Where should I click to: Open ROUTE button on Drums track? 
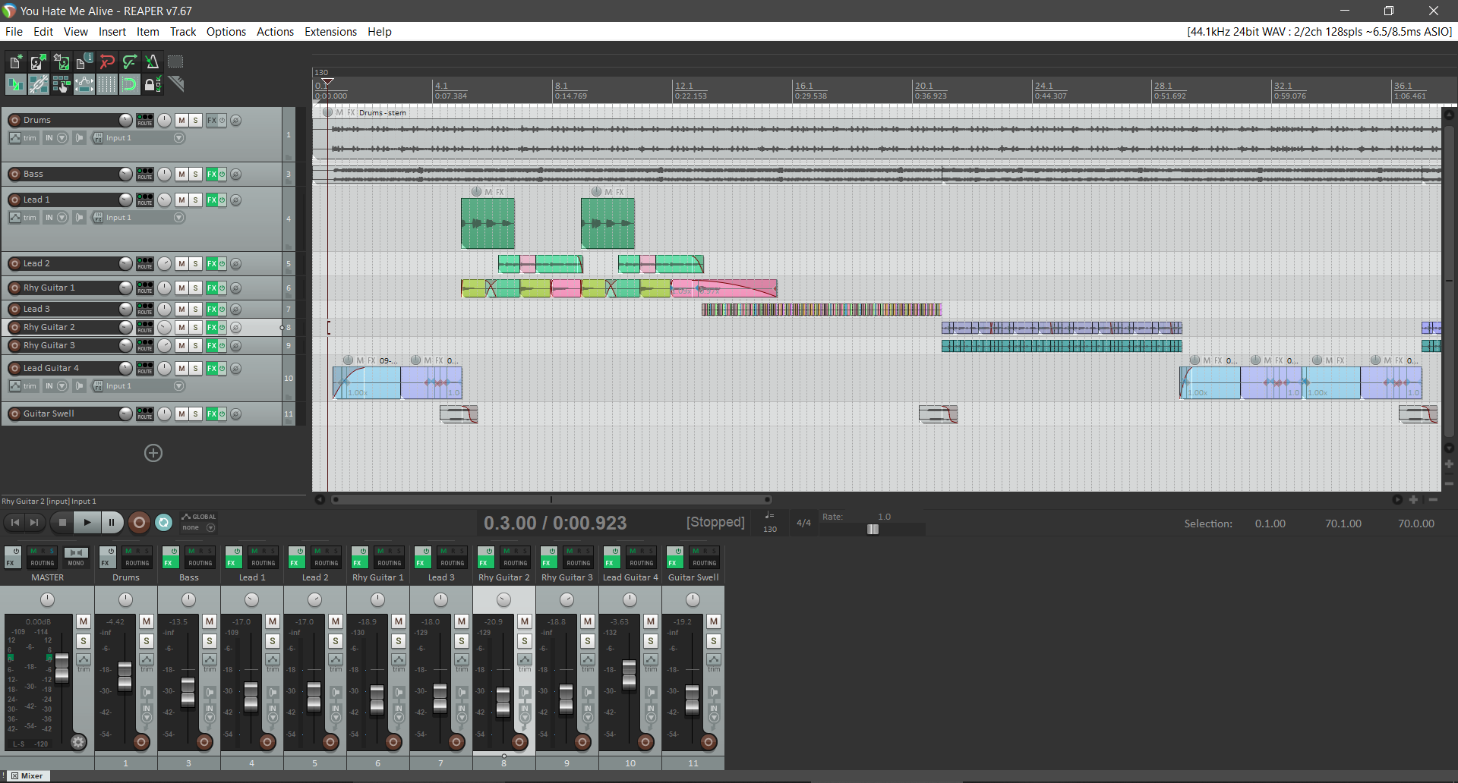point(145,120)
